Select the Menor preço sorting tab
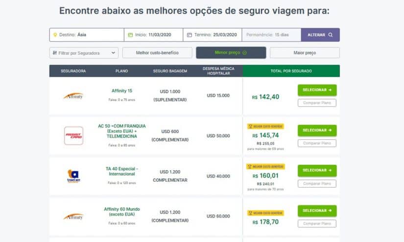Image resolution: width=404 pixels, height=242 pixels. click(231, 52)
